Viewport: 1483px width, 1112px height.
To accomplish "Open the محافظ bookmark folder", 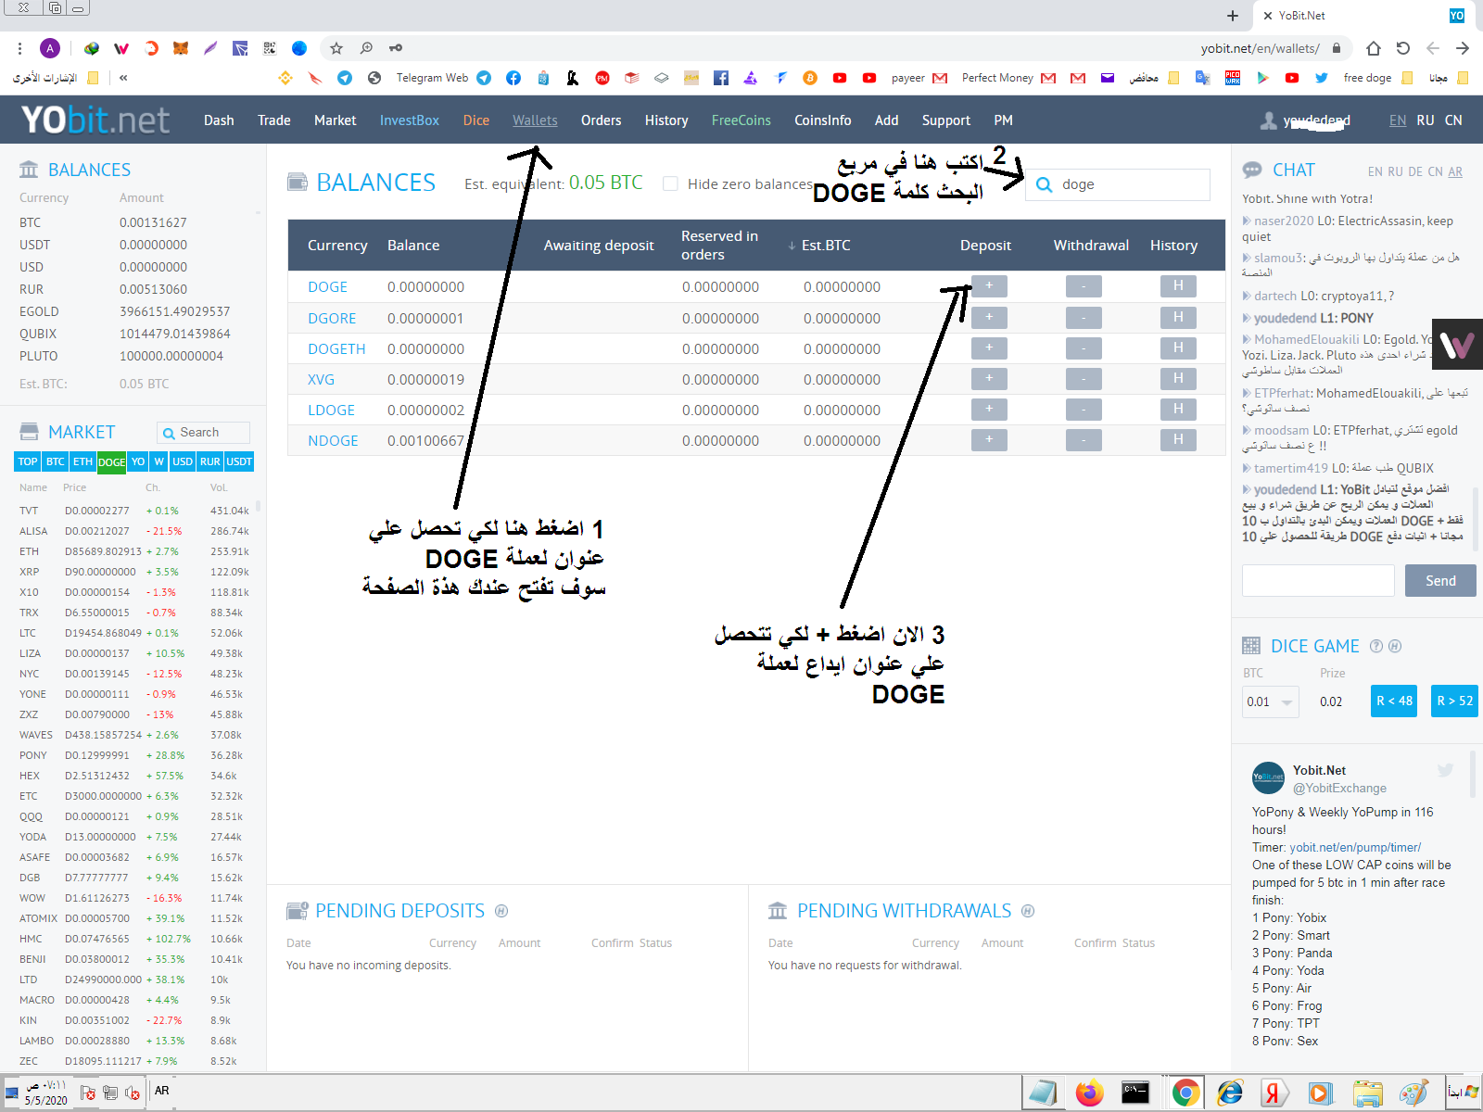I will point(1154,78).
